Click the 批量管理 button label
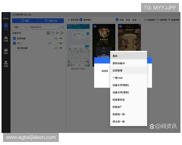This screenshot has height=145, width=182. (175, 20)
